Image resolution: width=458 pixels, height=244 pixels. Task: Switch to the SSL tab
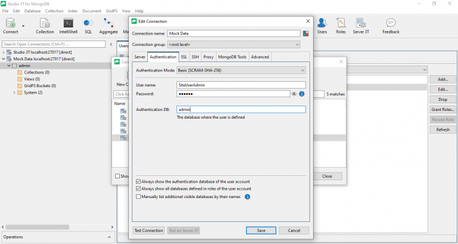(184, 57)
